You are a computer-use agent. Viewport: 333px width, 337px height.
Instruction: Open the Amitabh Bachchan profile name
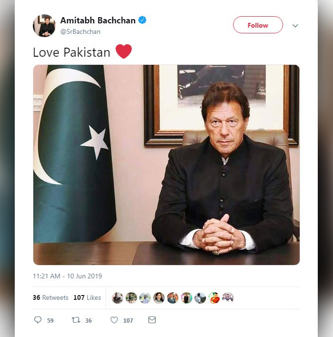click(x=98, y=20)
